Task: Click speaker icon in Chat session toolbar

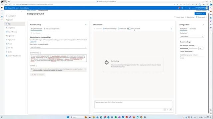Action: click(171, 29)
